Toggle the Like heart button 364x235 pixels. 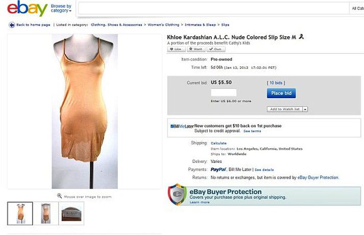coord(175,49)
